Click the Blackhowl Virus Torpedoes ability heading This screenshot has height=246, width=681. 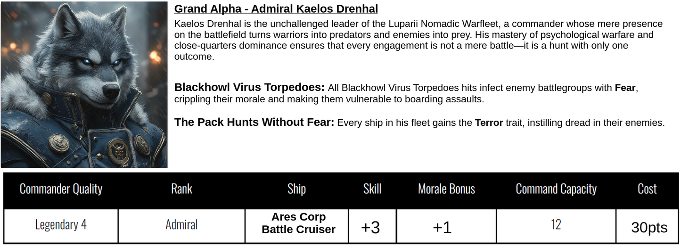pyautogui.click(x=249, y=88)
